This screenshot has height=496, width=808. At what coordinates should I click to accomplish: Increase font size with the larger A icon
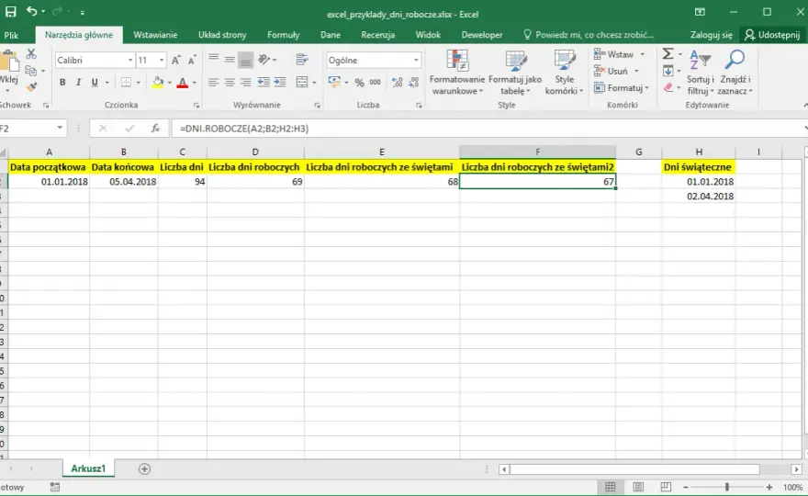point(175,61)
